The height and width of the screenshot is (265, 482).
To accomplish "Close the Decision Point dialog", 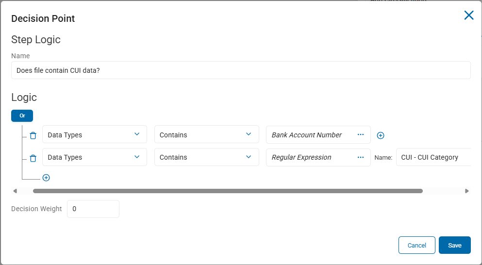I will [x=469, y=15].
